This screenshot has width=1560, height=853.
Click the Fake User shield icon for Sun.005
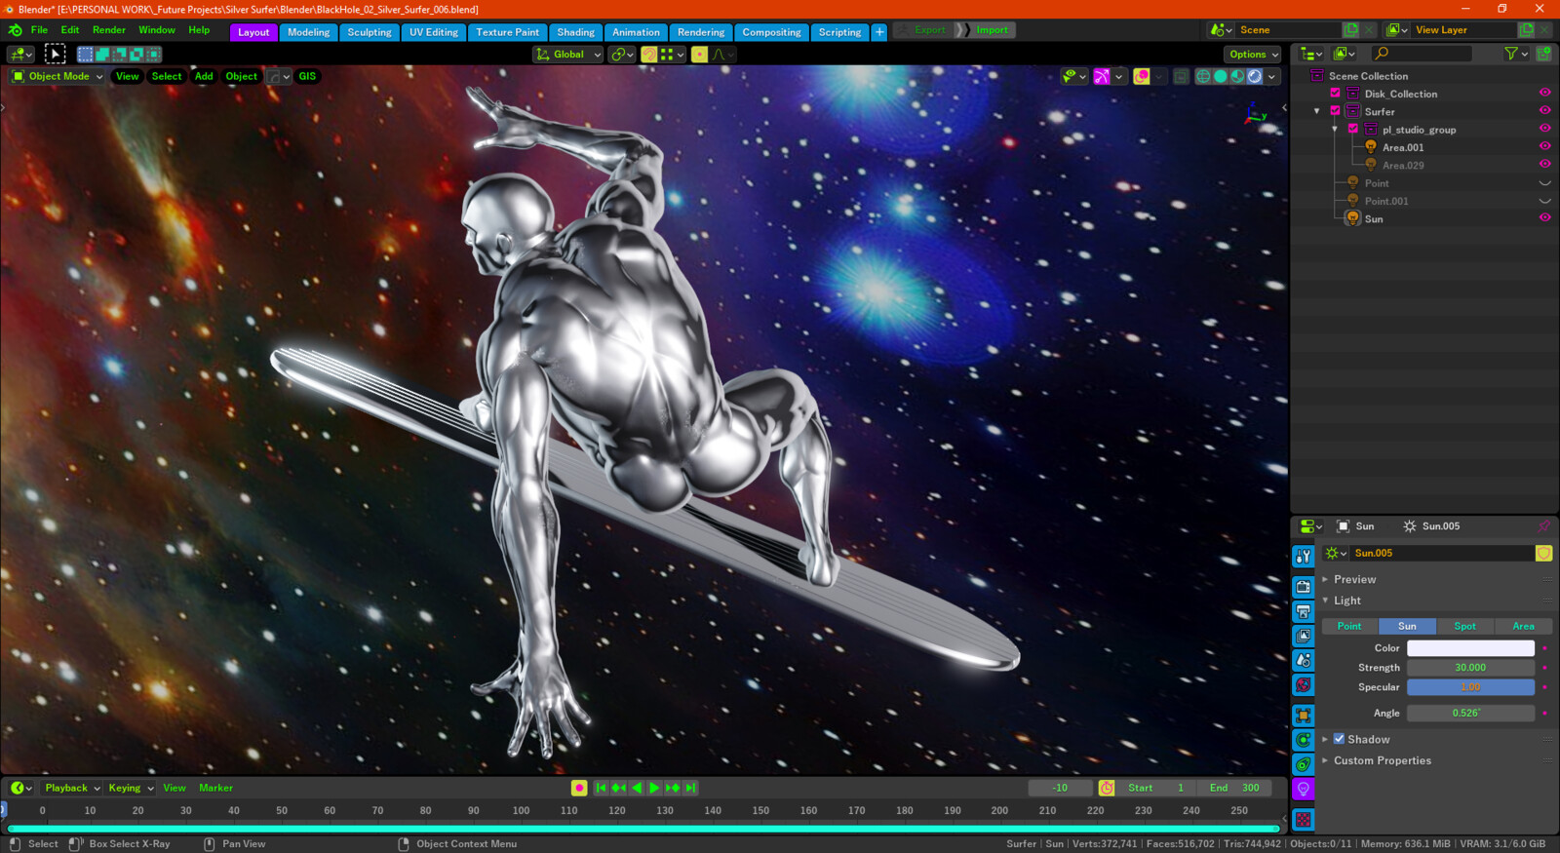1543,554
